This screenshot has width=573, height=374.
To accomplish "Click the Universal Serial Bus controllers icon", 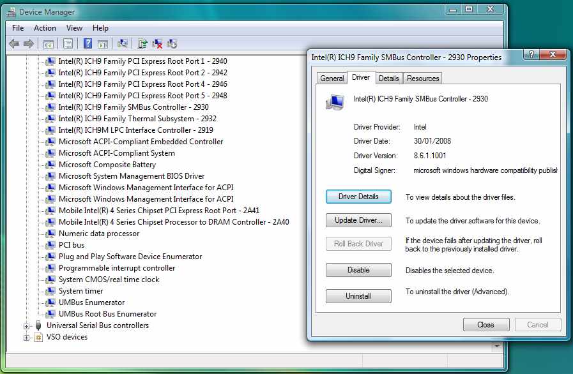I will click(x=38, y=325).
